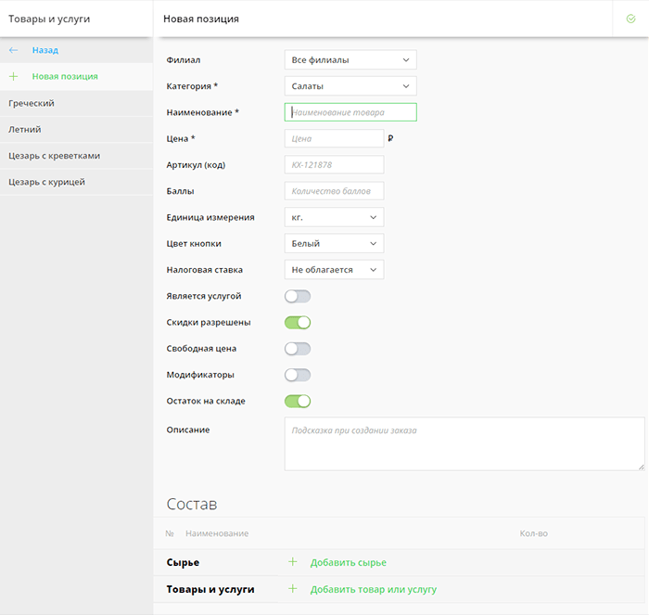The width and height of the screenshot is (649, 615).
Task: Open the Филиал dropdown
Action: point(350,60)
